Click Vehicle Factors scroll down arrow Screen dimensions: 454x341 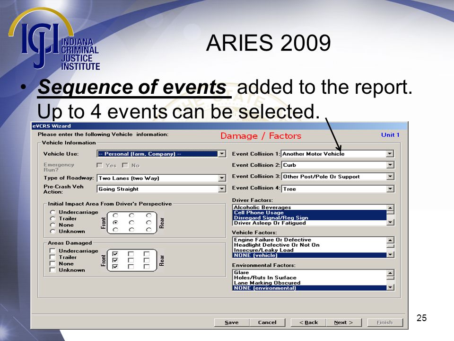click(390, 255)
